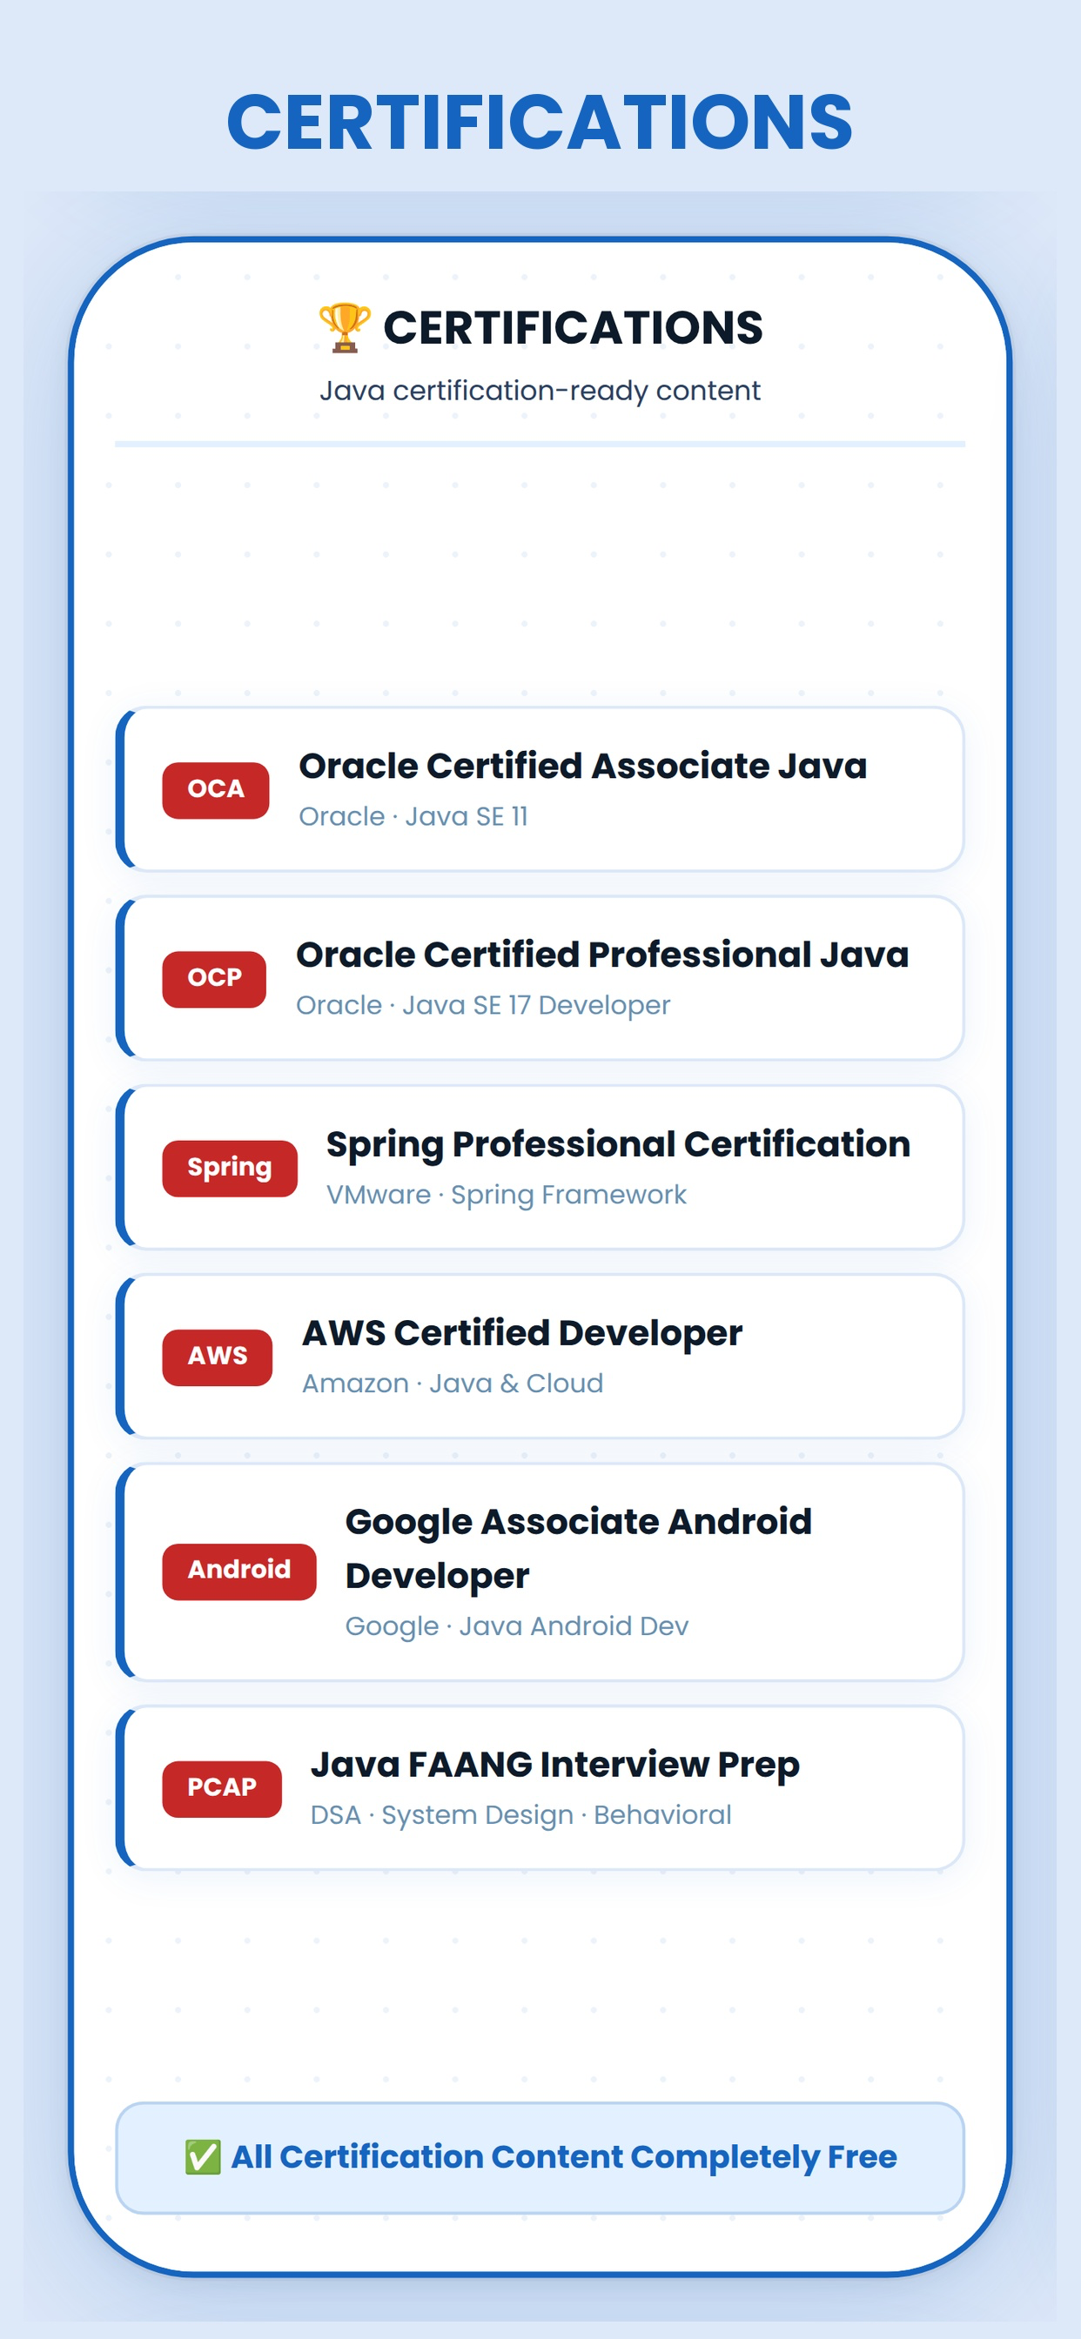
Task: Tap the red PCAP badge
Action: coord(222,1788)
